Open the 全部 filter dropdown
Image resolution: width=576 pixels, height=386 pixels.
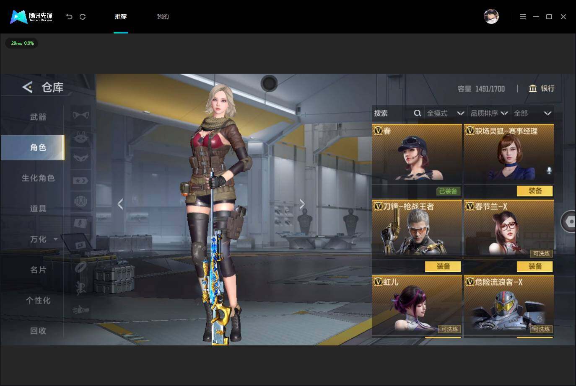pos(532,113)
